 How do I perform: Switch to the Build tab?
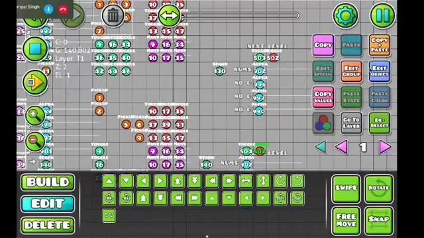pos(48,182)
